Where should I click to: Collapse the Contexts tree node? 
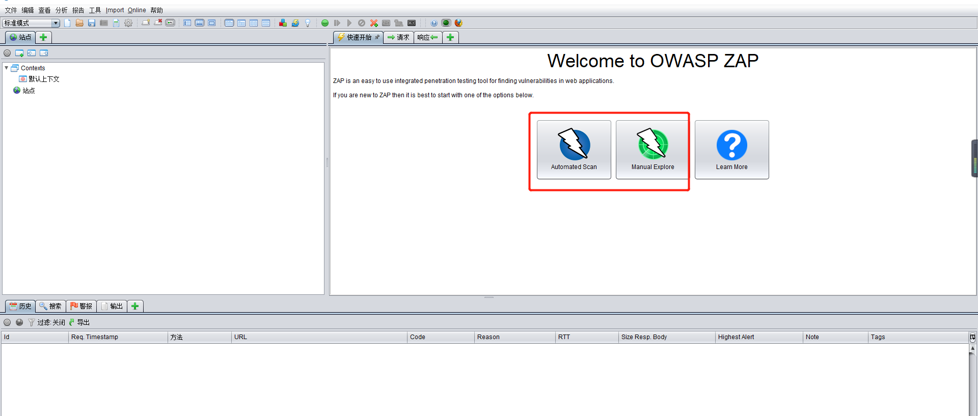tap(6, 68)
